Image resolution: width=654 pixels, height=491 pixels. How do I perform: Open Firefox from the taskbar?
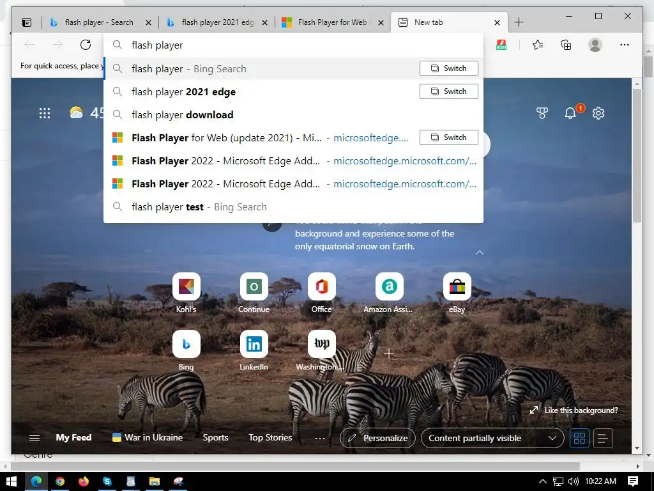(84, 481)
